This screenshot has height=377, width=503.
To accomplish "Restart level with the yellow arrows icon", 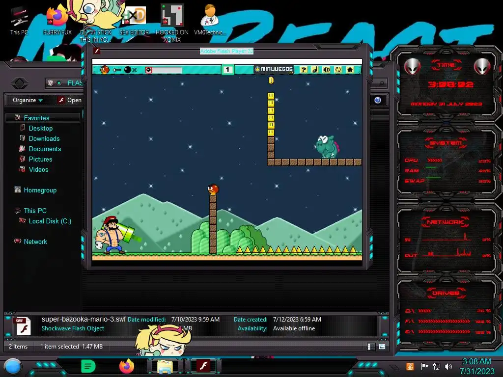I will click(338, 70).
